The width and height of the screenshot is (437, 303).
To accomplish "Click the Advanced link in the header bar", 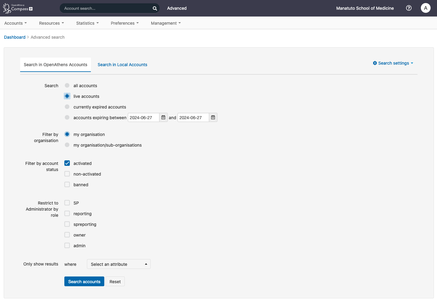I will coord(177,8).
